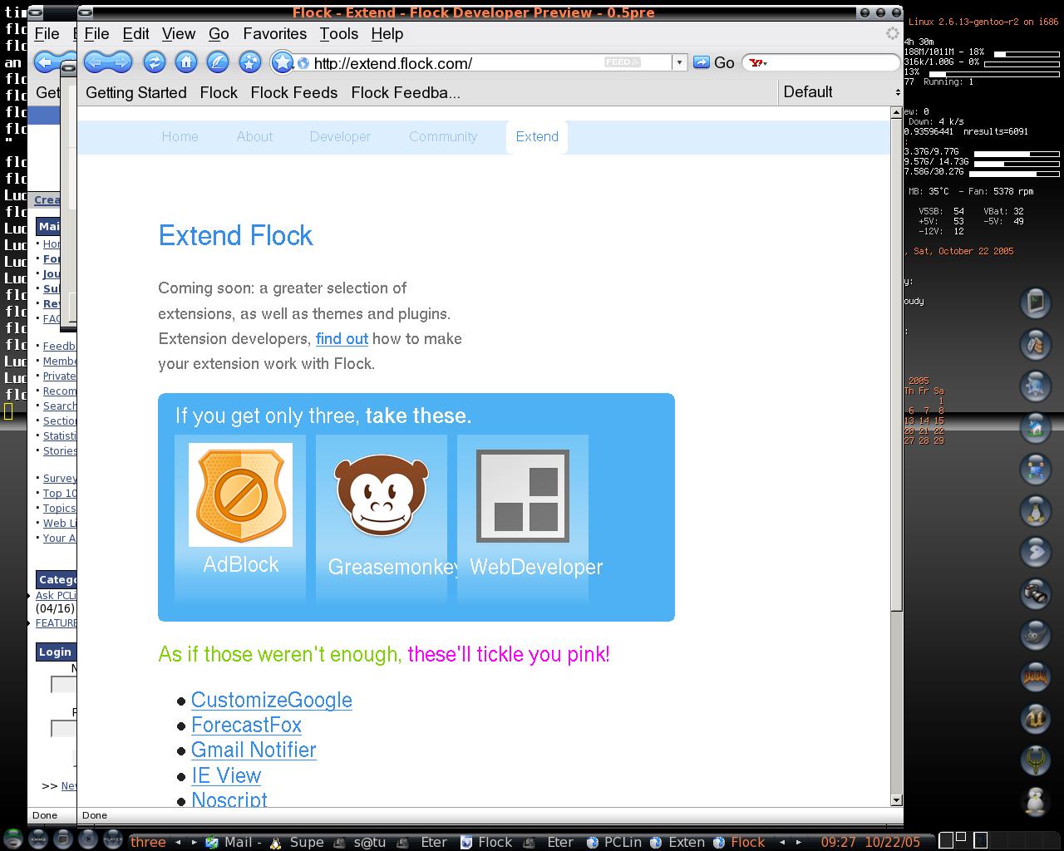Screen dimensions: 1064x851
Task: Click the vertical scrollbar down arrow
Action: click(896, 800)
